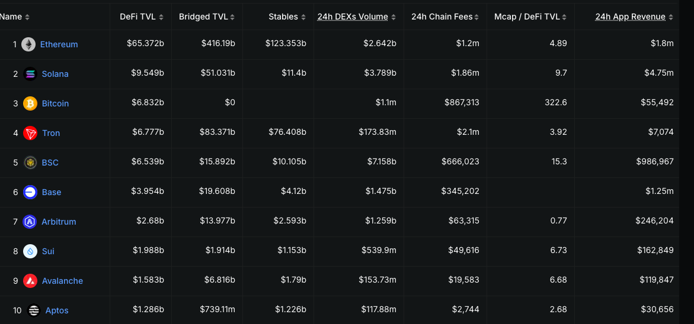Open the Ethereum chain link
This screenshot has width=694, height=324.
[59, 44]
